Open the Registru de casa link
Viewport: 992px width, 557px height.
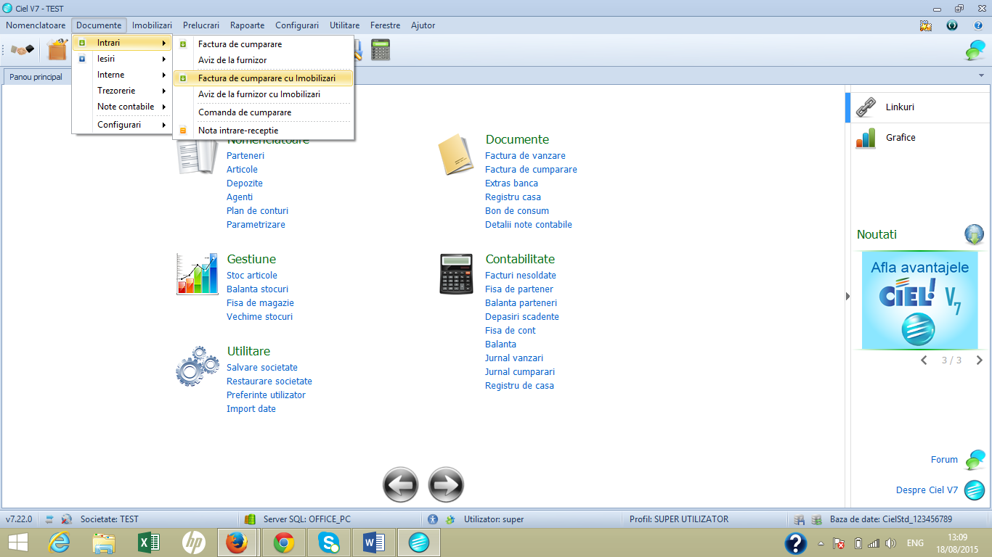click(x=519, y=386)
